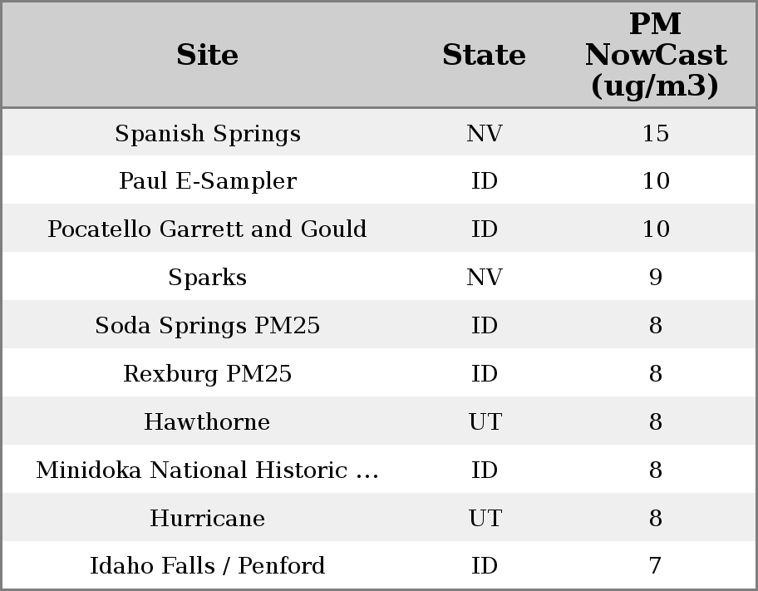Click the Hawthorne site name
This screenshot has width=758, height=591.
[207, 422]
